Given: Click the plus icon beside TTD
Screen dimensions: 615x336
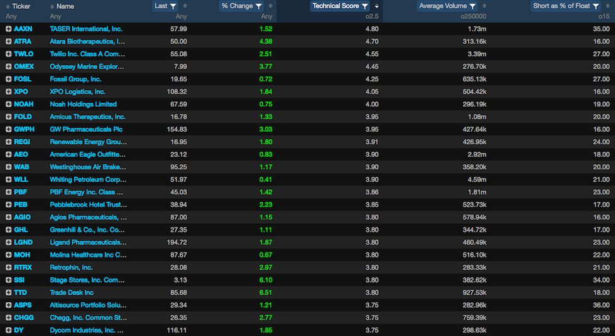Looking at the screenshot, I should (x=8, y=293).
